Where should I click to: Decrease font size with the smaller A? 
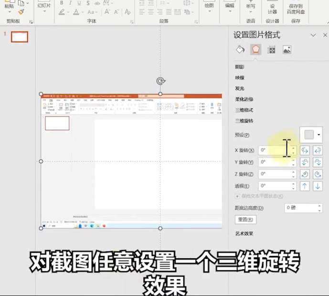point(117,12)
